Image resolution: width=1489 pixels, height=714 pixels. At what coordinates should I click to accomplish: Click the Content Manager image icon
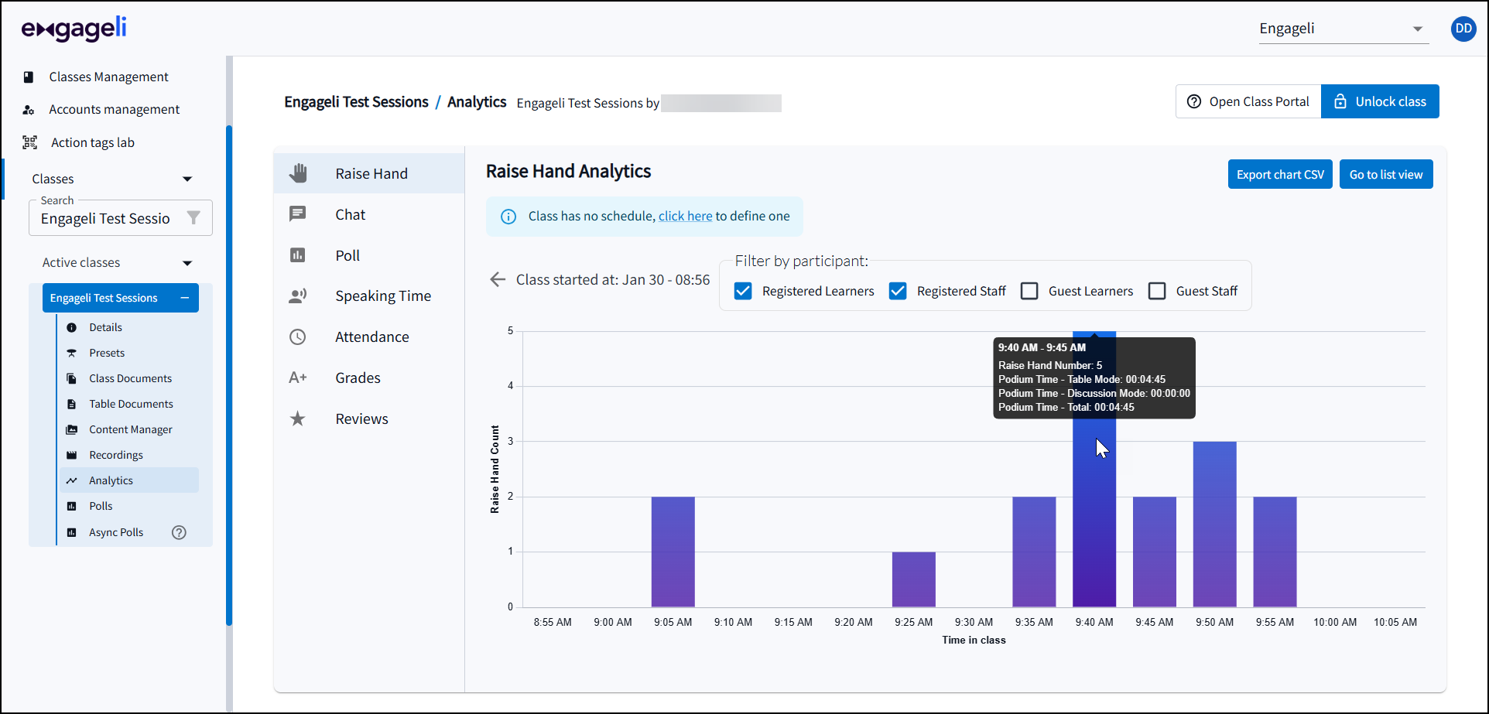click(x=72, y=429)
